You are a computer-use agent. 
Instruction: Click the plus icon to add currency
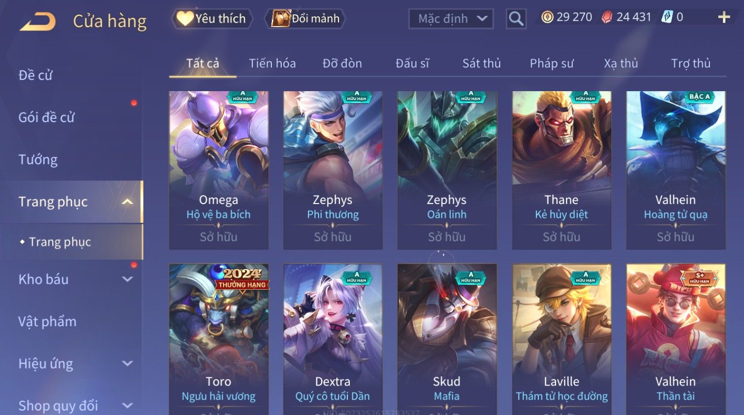724,17
